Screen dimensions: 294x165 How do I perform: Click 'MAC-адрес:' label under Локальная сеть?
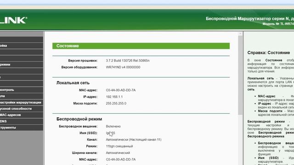pyautogui.click(x=88, y=90)
